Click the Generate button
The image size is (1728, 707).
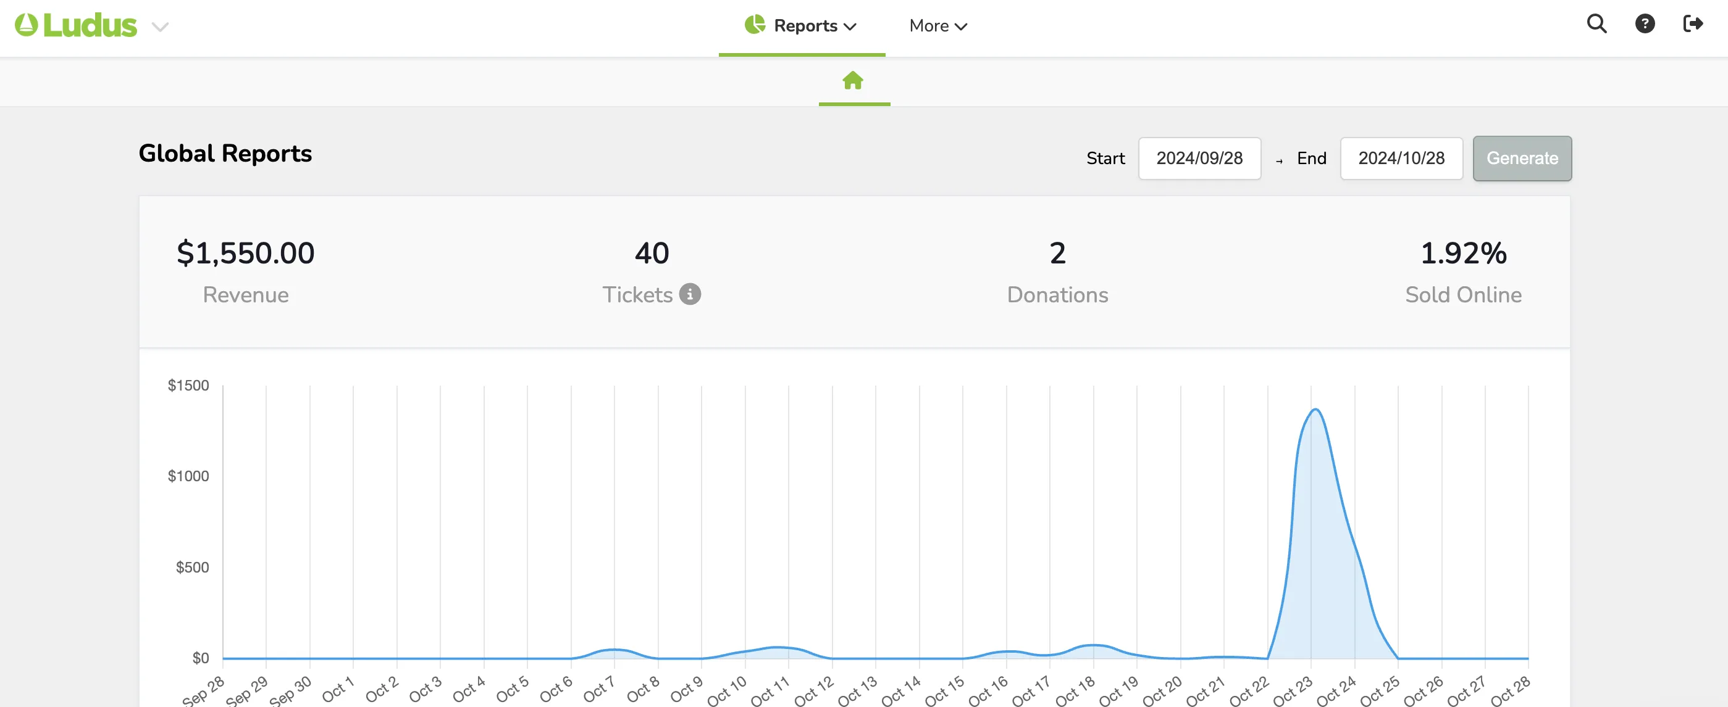1522,158
